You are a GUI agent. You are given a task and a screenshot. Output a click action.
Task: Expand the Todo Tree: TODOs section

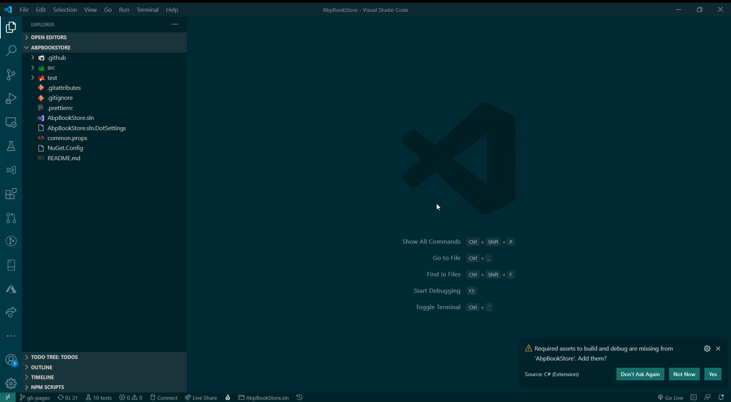[x=104, y=357]
